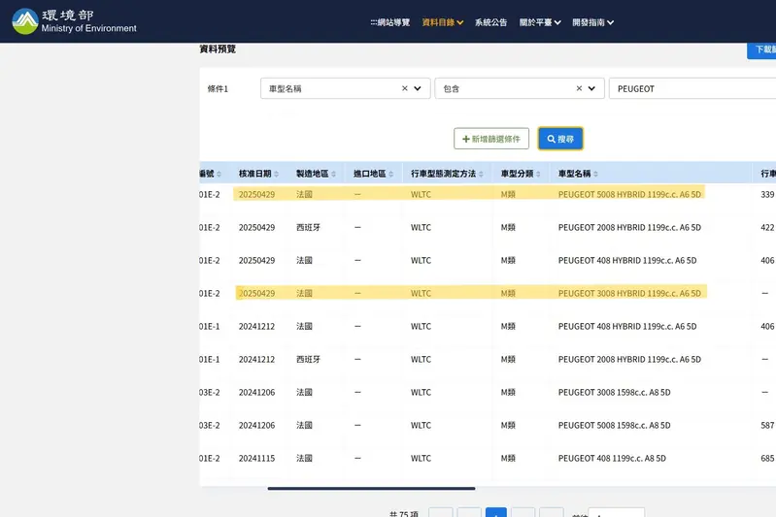Click the magnifier icon in 搜尋 button
Image resolution: width=776 pixels, height=517 pixels.
tap(552, 139)
